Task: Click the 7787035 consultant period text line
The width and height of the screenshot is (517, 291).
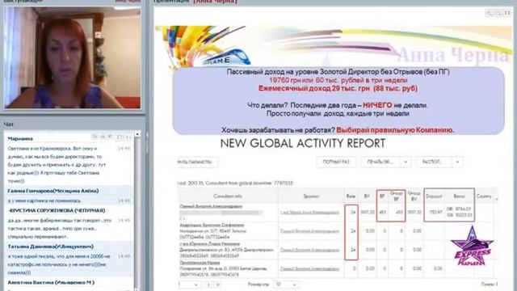Action: tap(235, 183)
